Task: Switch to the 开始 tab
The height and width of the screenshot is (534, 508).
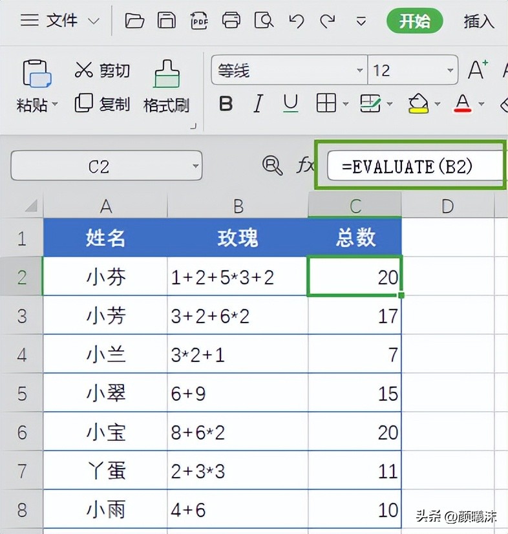Action: (x=414, y=21)
